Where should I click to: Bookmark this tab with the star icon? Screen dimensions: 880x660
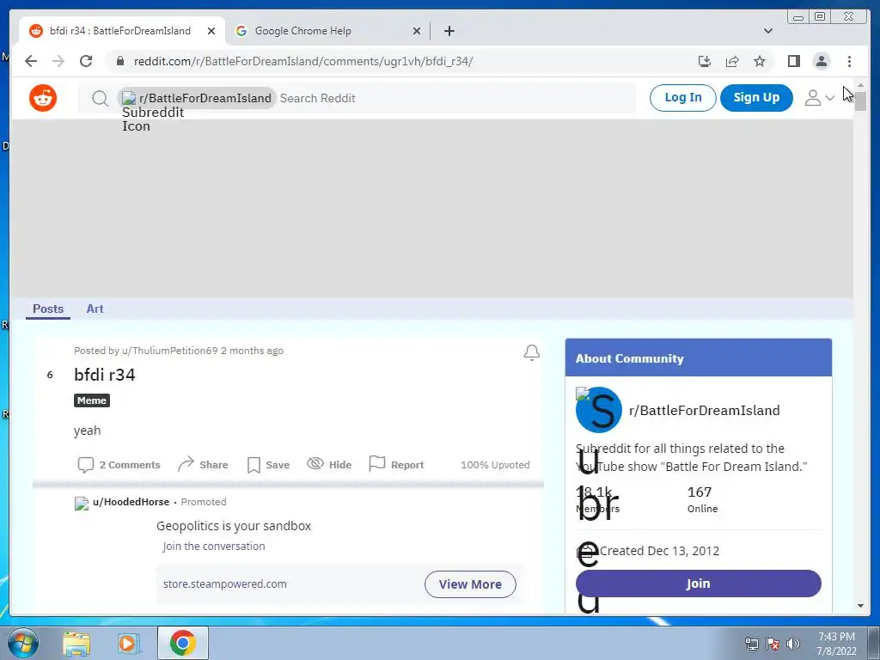pos(760,61)
